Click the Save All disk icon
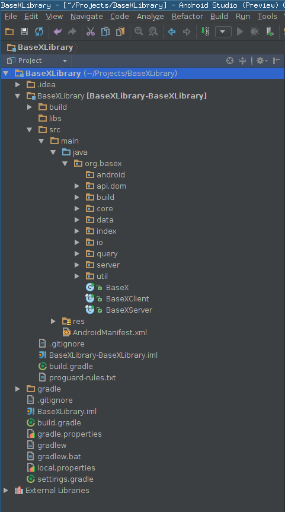285x512 pixels. click(x=24, y=31)
